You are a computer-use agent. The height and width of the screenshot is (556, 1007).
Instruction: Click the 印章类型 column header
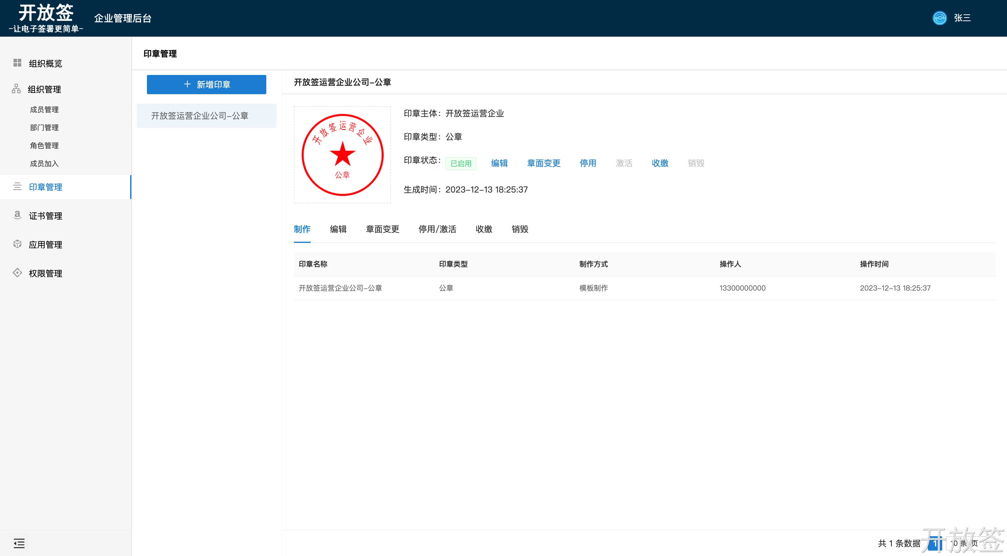coord(453,264)
